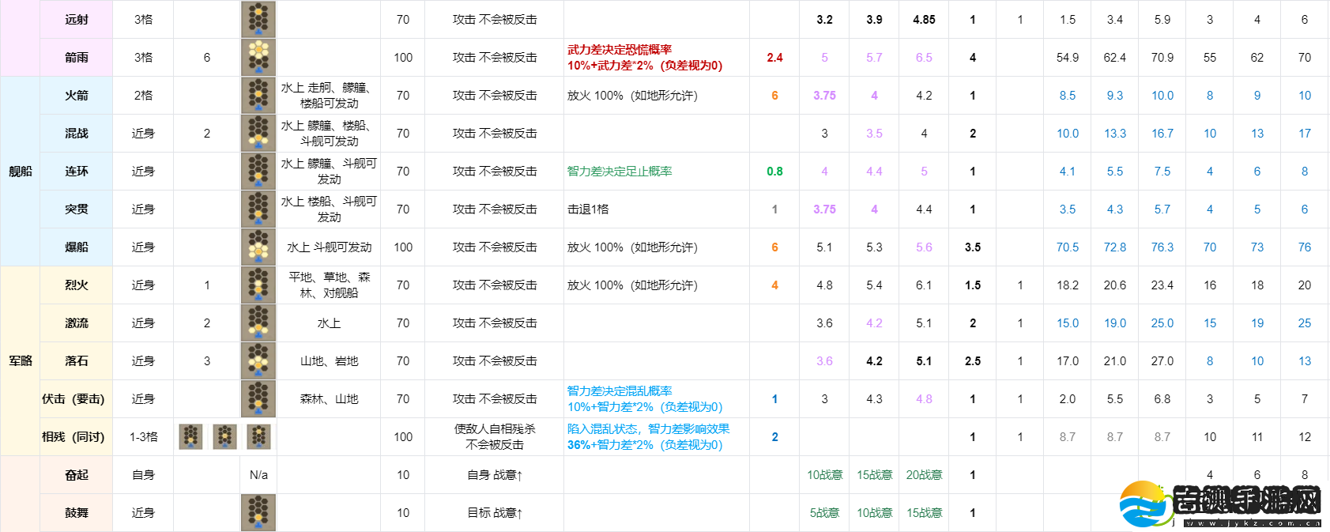Click the hex range icon in the 烈火 row
1330x532 pixels.
point(258,285)
